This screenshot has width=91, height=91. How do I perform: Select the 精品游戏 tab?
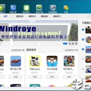tap(44, 16)
